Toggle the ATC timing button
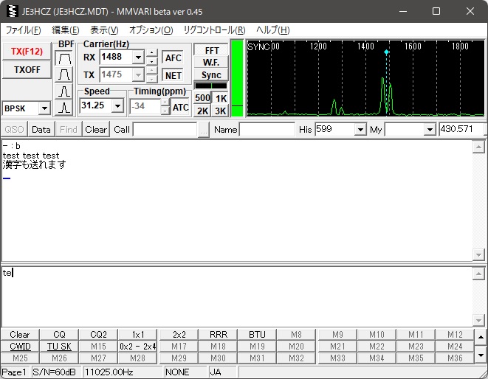Screen dimensions: 488x379 (181, 107)
